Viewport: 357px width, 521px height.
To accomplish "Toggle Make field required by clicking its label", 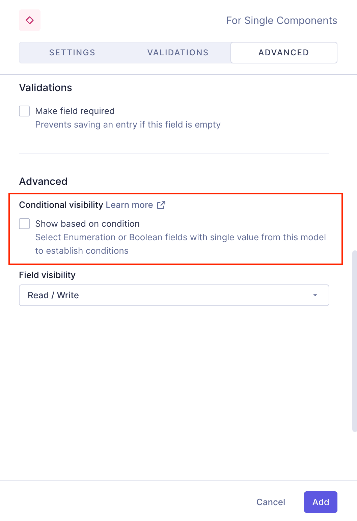I will [75, 111].
